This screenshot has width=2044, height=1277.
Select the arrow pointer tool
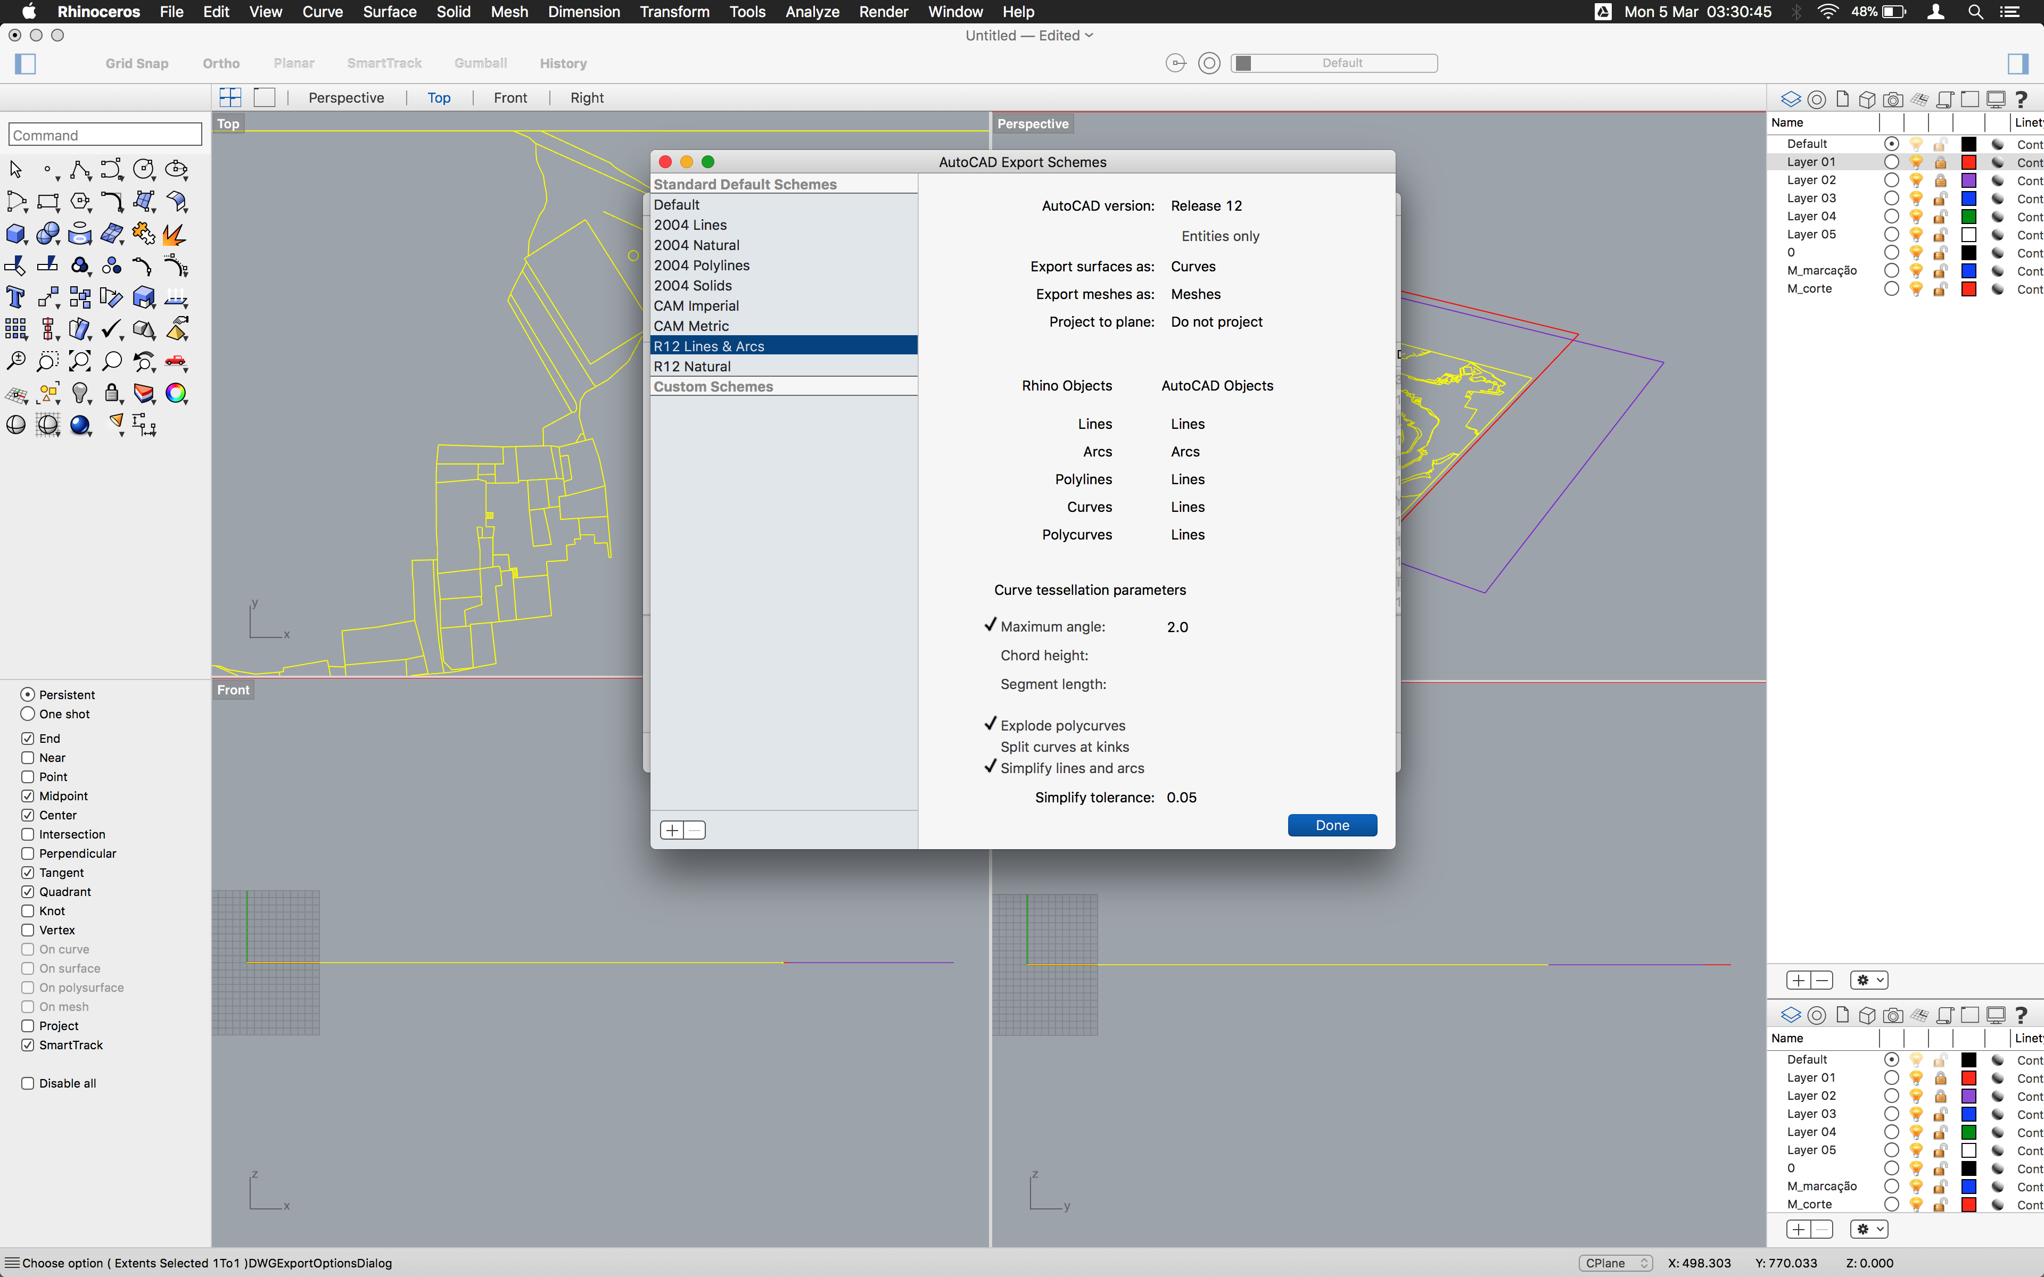pyautogui.click(x=15, y=170)
